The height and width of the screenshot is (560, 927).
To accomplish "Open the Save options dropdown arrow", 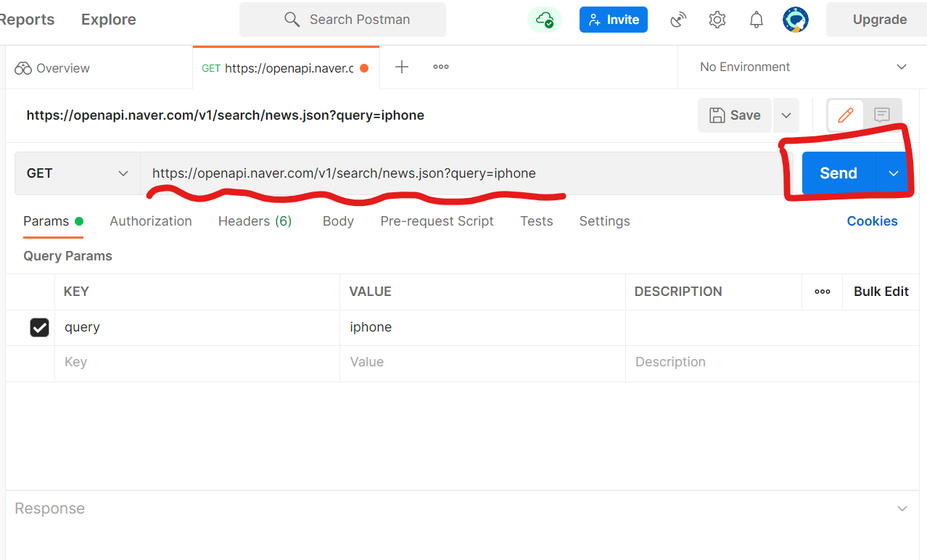I will [786, 115].
